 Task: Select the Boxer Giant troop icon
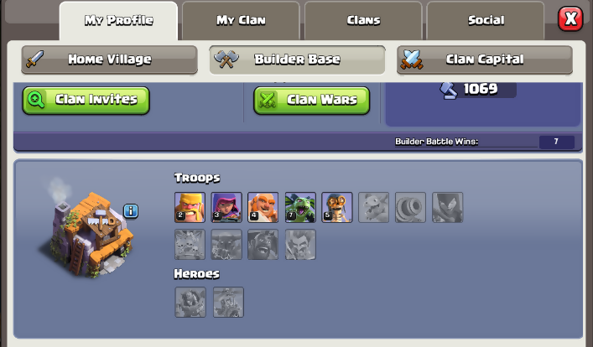click(x=263, y=207)
